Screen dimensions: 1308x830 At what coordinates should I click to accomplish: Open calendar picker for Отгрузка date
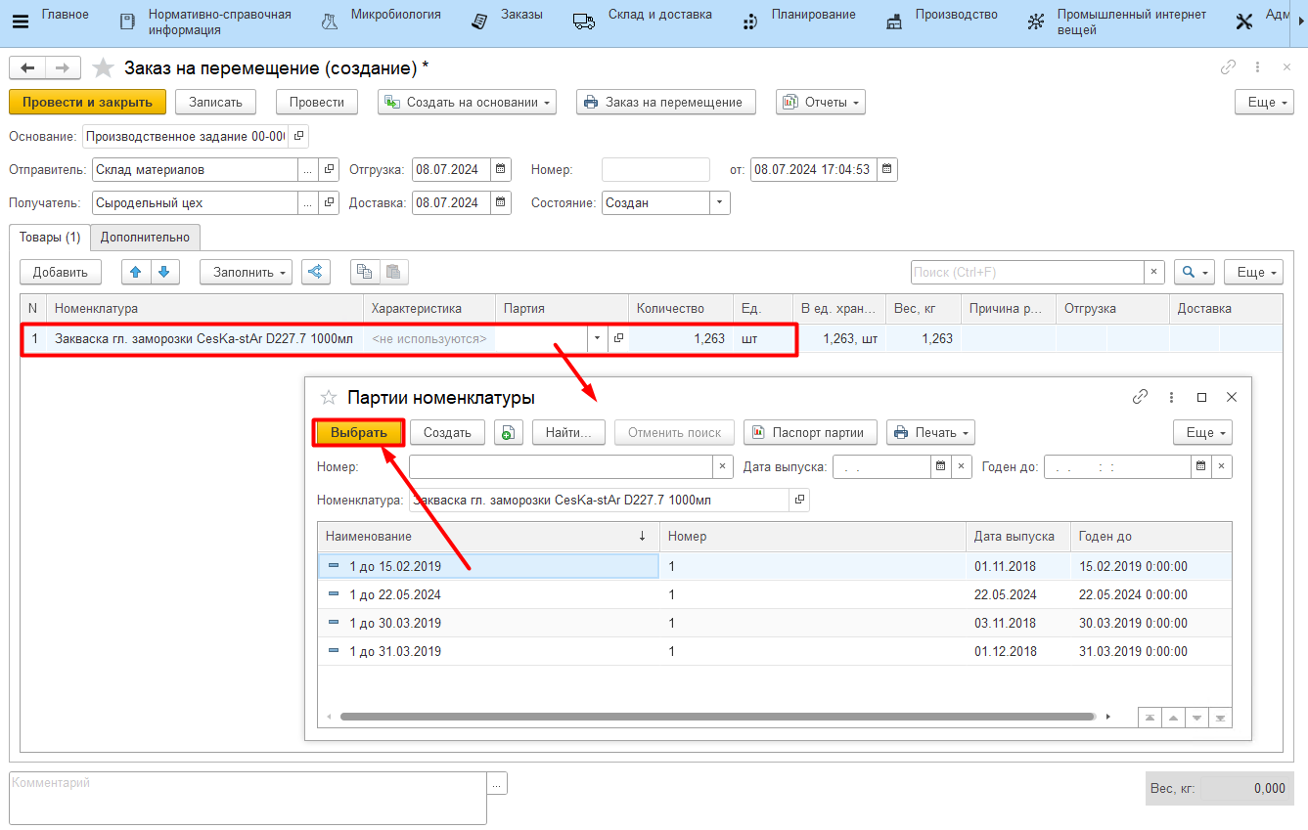(501, 170)
